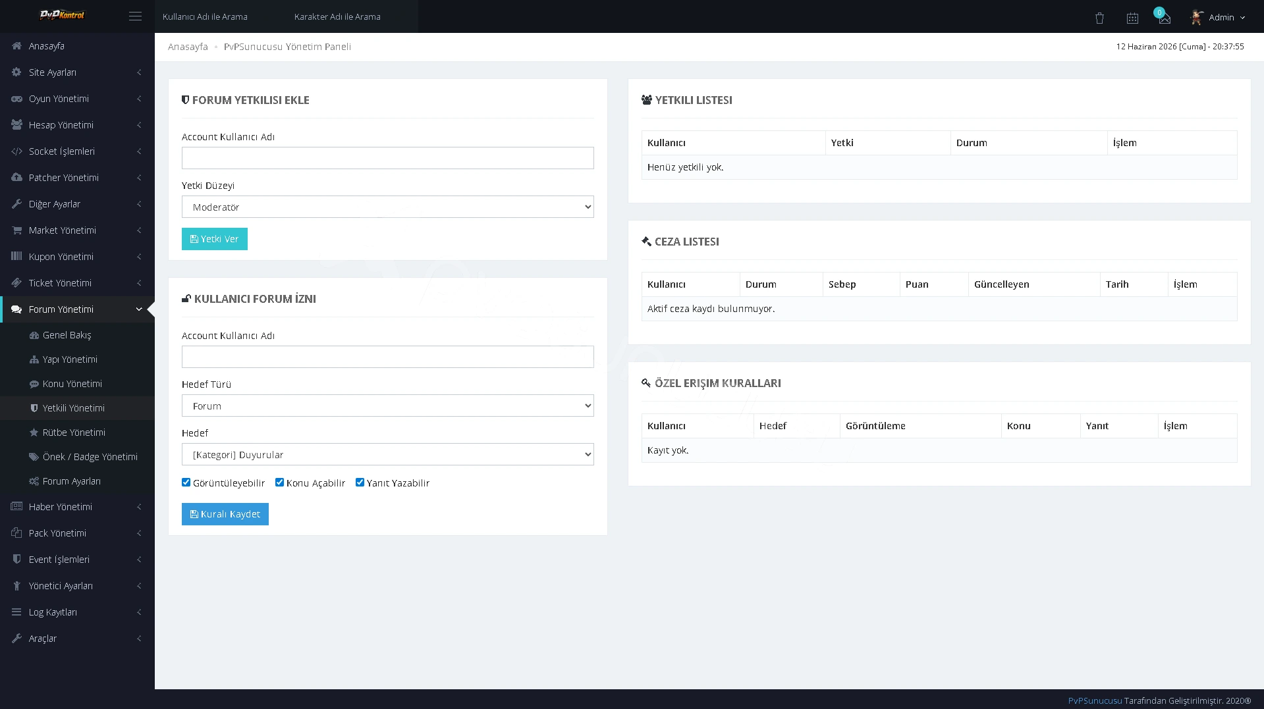Click the comment icon beside Konu Yönetimi
This screenshot has height=709, width=1264.
pyautogui.click(x=34, y=384)
